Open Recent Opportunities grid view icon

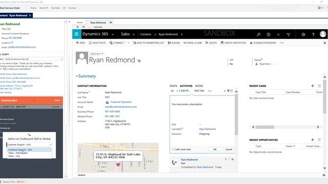coord(319,140)
